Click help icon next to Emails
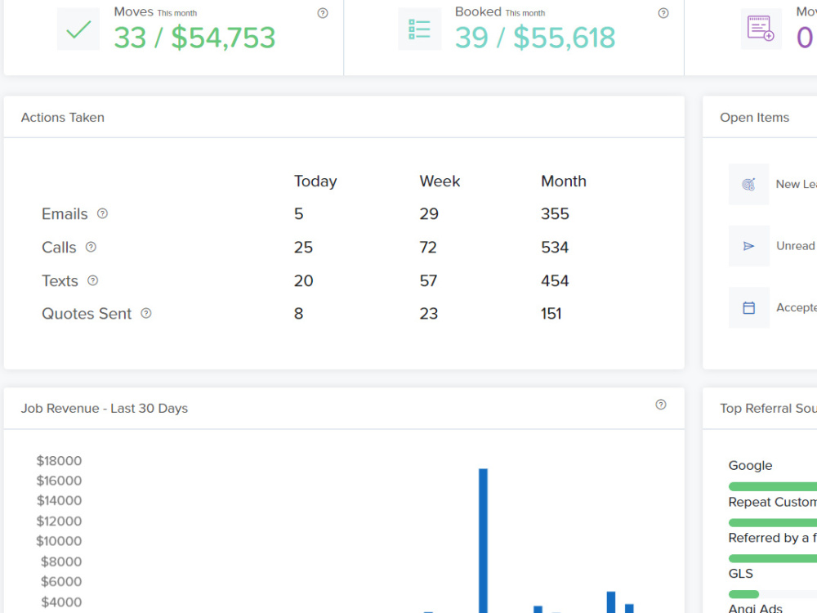817x613 pixels. click(x=103, y=213)
